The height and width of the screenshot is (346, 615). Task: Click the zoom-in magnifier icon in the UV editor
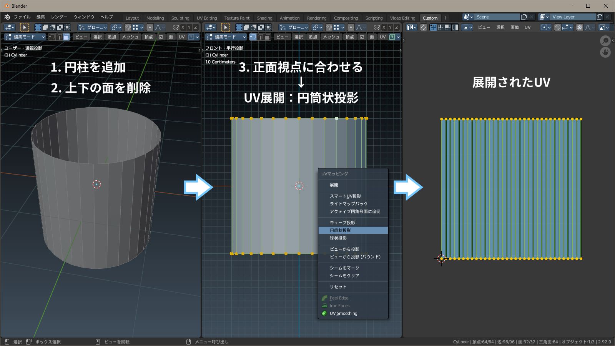[x=605, y=41]
